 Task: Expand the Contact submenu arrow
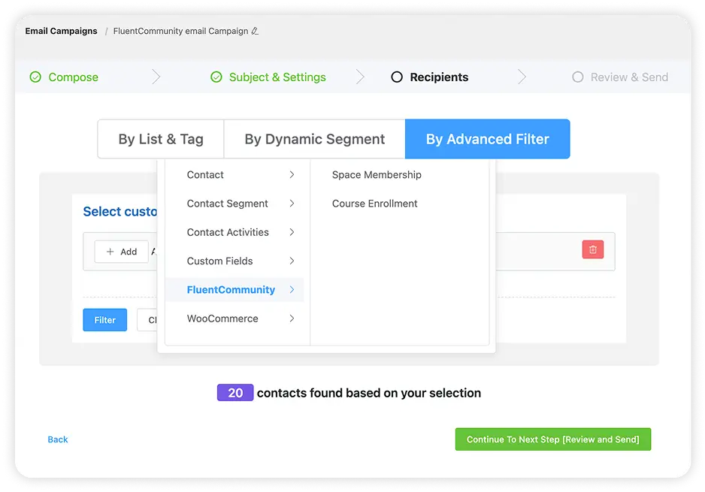[x=292, y=174]
